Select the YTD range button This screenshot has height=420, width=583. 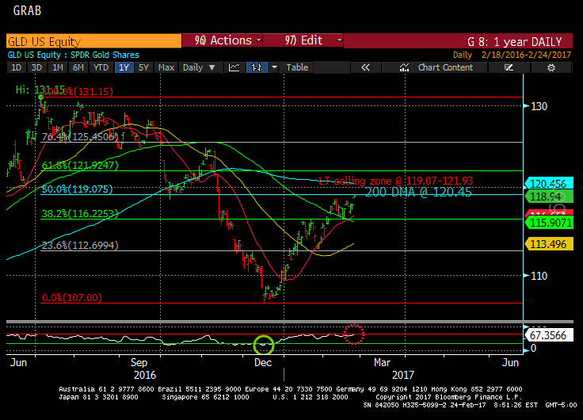point(101,67)
